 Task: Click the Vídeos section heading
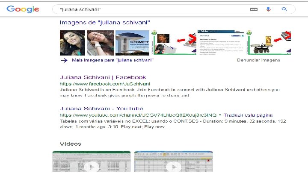pos(71,144)
